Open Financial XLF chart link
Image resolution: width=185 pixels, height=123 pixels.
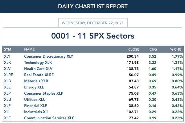click(x=35, y=106)
